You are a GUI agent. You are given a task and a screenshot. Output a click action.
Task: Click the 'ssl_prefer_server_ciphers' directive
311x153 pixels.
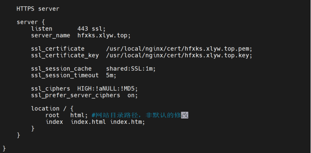click(x=75, y=95)
